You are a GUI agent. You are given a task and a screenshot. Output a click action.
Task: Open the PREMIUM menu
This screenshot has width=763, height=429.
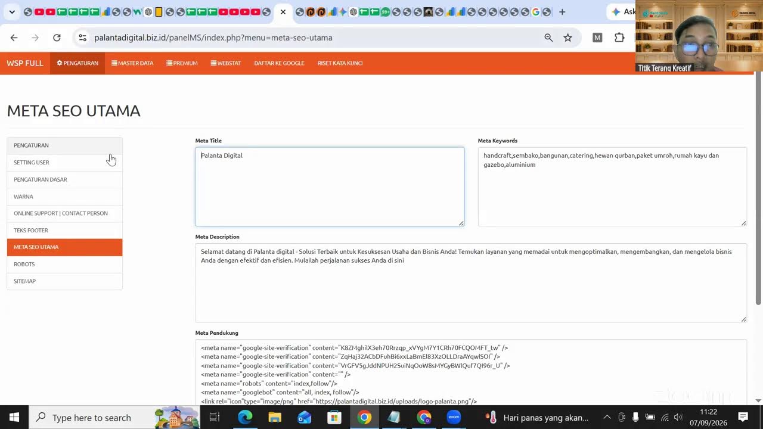182,63
